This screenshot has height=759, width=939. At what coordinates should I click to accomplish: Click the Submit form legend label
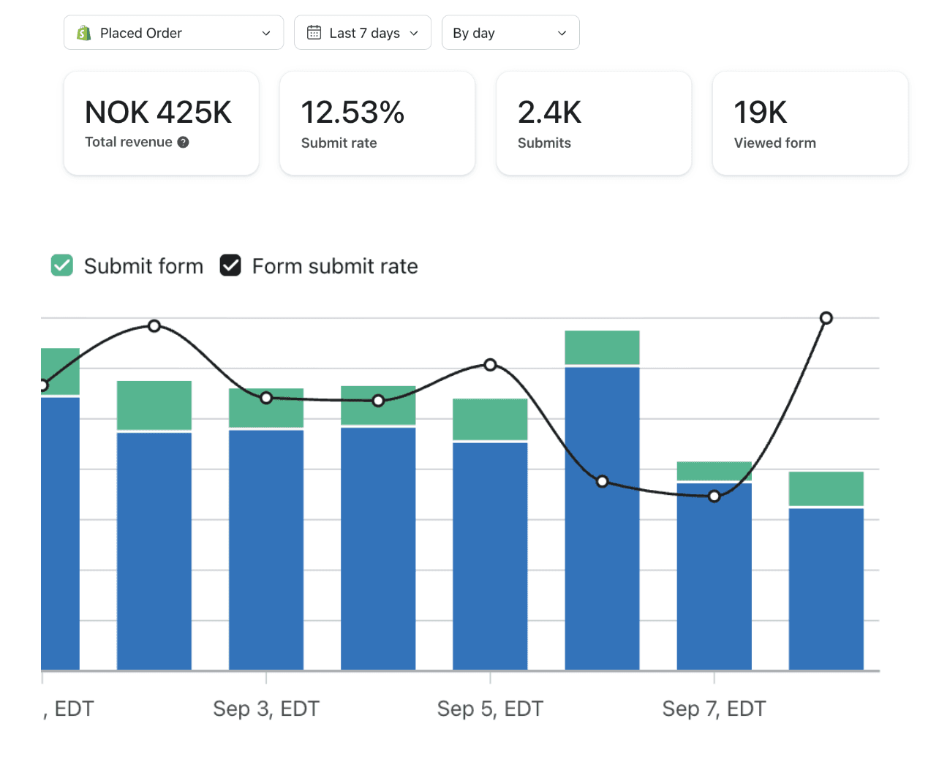[x=143, y=266]
